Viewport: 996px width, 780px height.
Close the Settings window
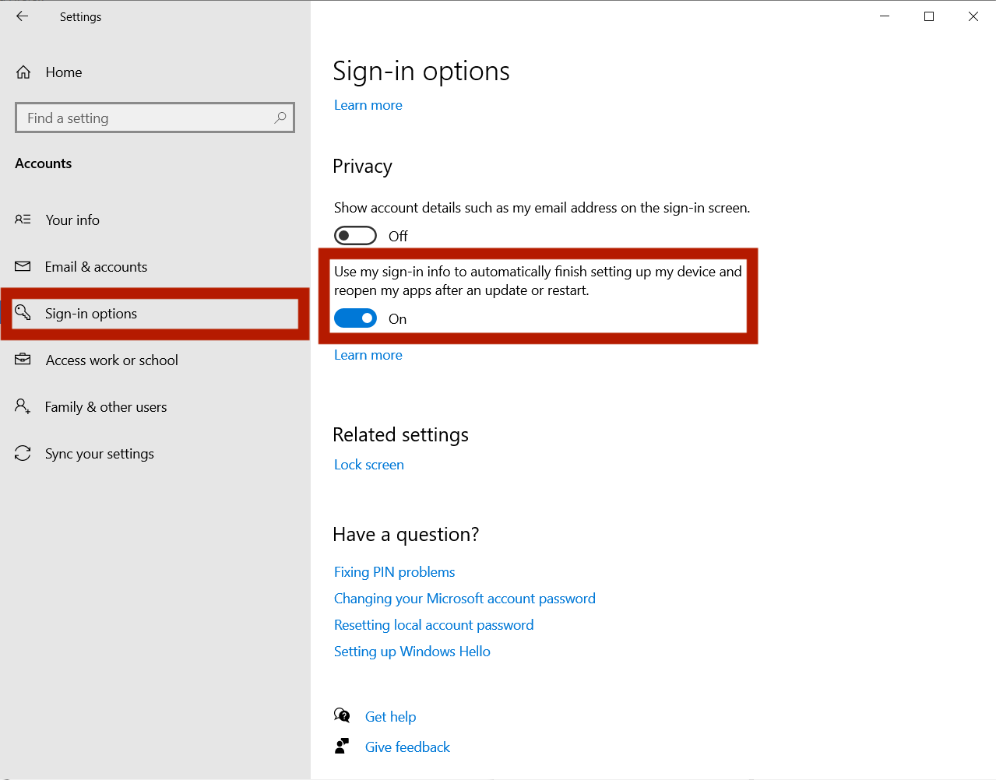973,16
